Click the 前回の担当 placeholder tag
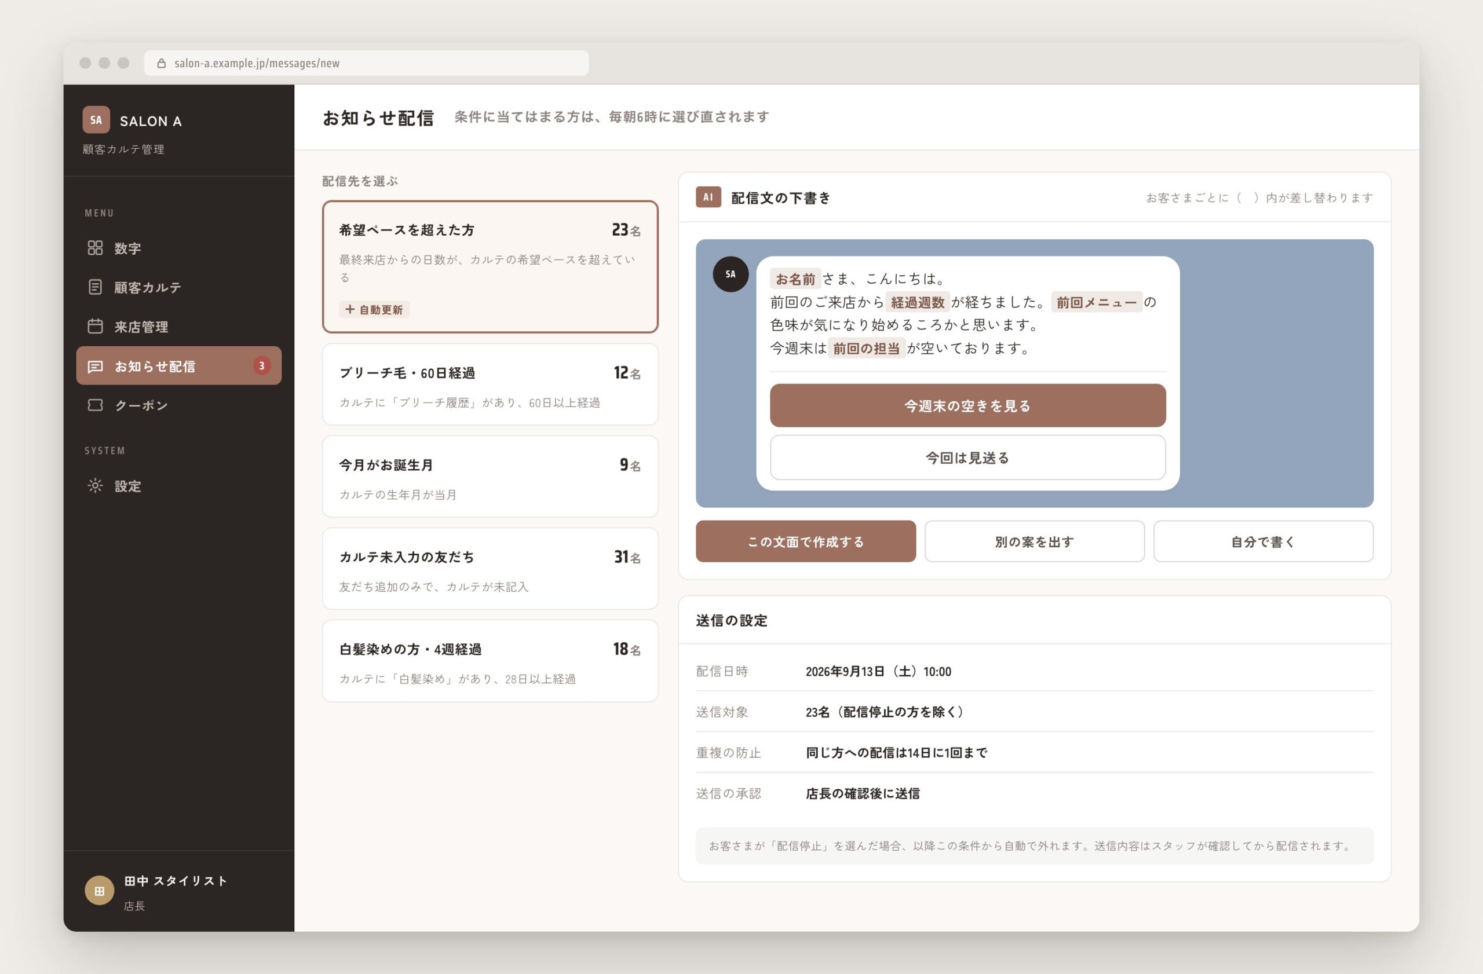Screen dimensions: 1483x974 (x=866, y=348)
